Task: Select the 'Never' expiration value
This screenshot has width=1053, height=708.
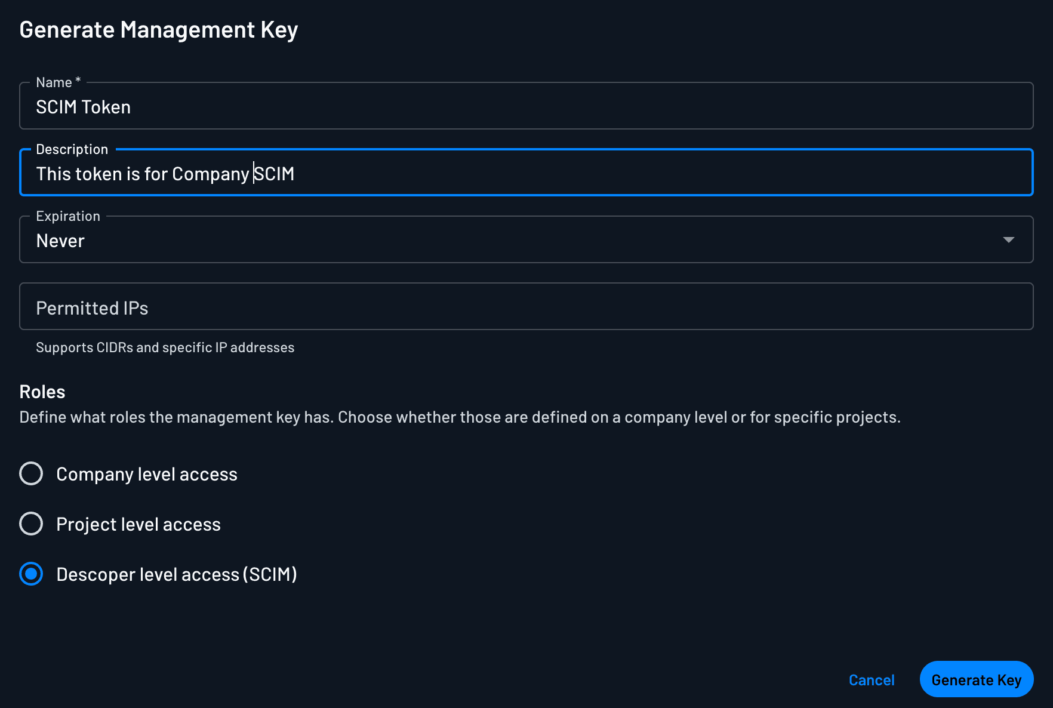Action: [x=60, y=241]
